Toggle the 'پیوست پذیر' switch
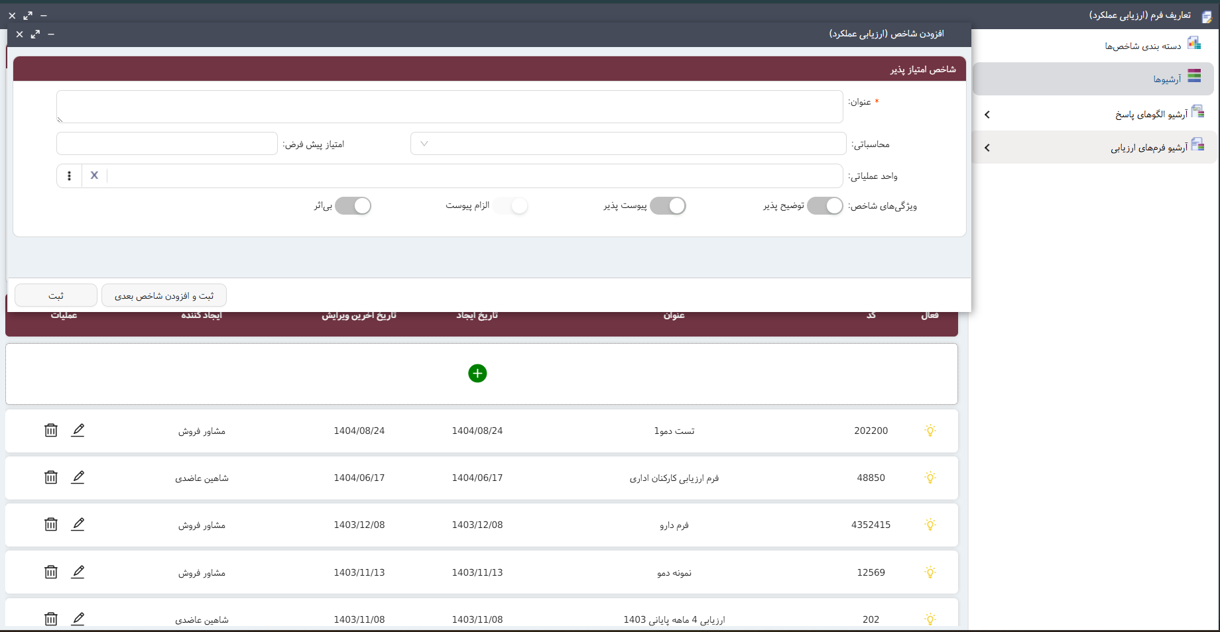Image resolution: width=1220 pixels, height=632 pixels. (668, 206)
